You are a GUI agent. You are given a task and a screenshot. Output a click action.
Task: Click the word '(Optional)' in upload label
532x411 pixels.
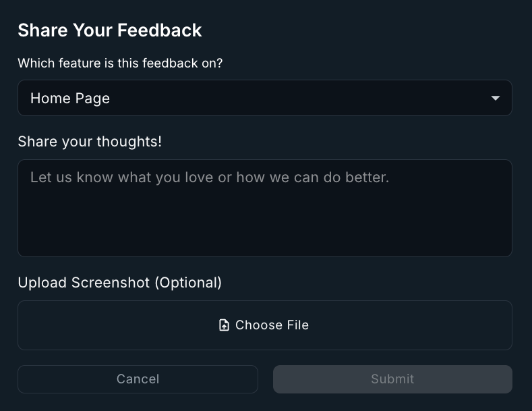[188, 283]
